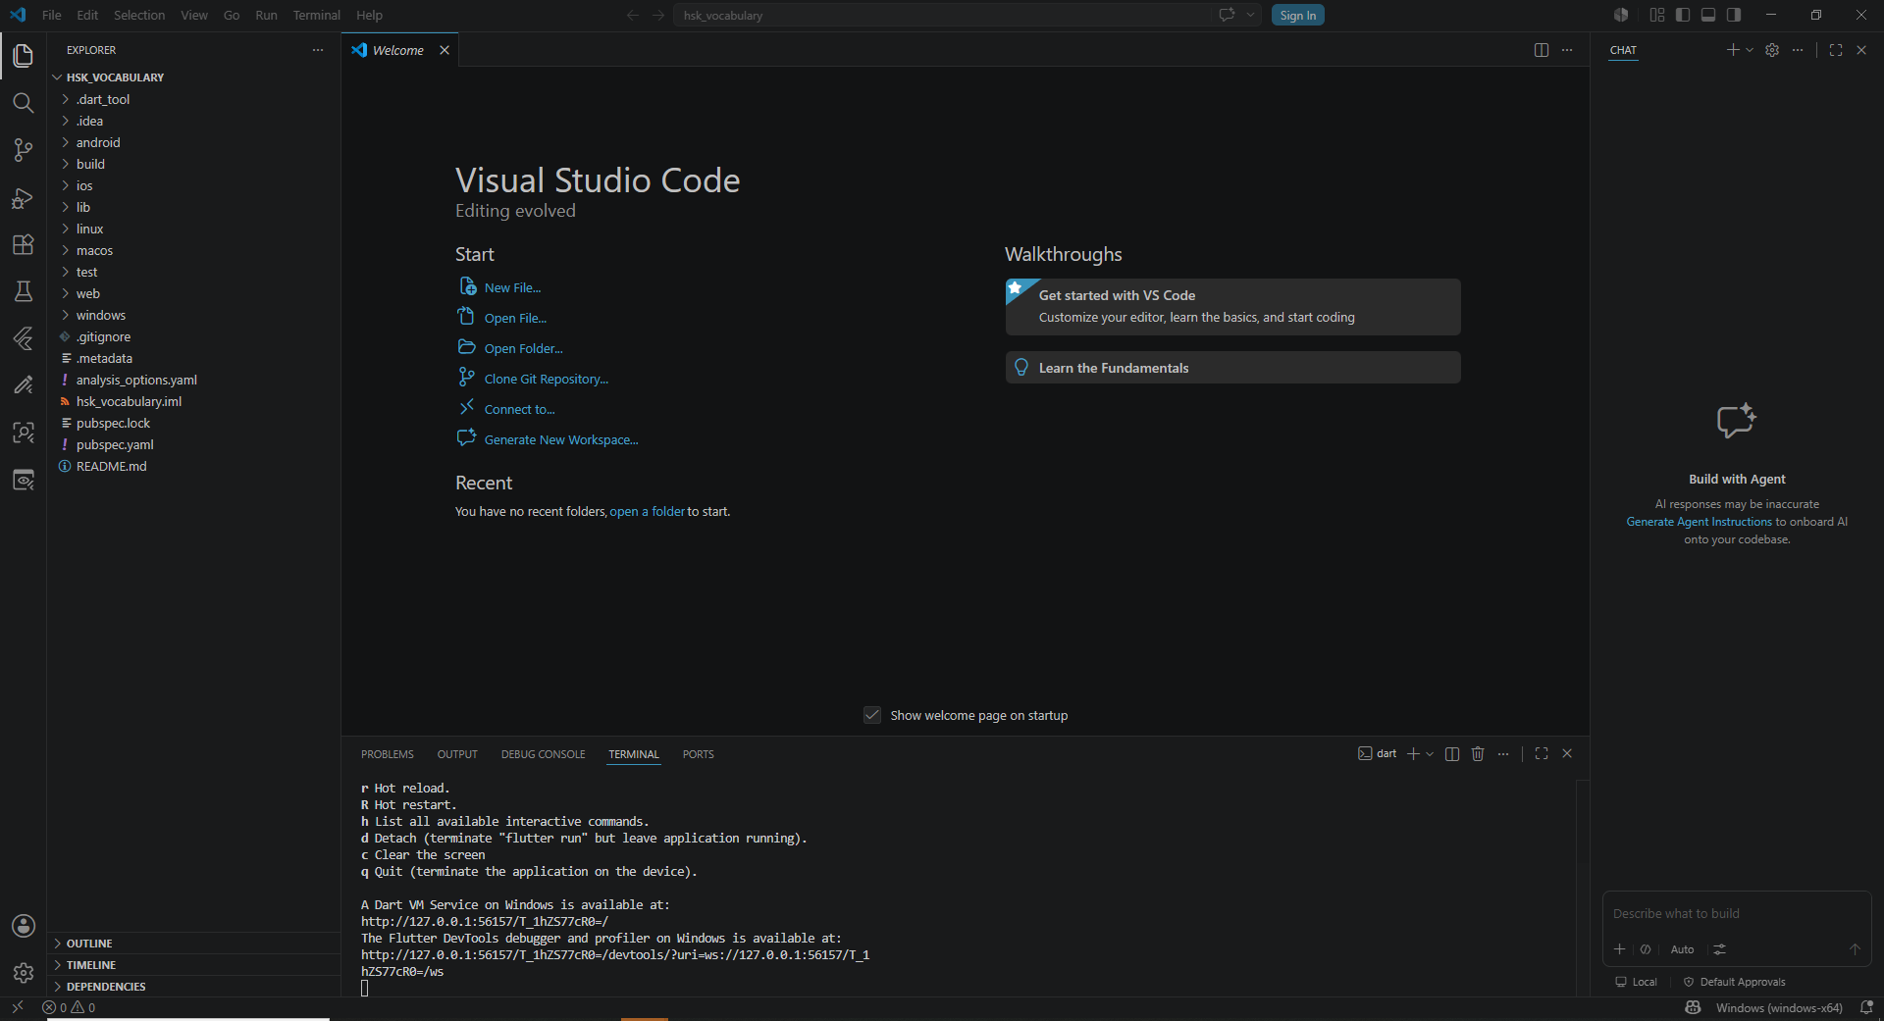The height and width of the screenshot is (1021, 1884).
Task: Open pubspec.yaml file
Action: point(194,444)
